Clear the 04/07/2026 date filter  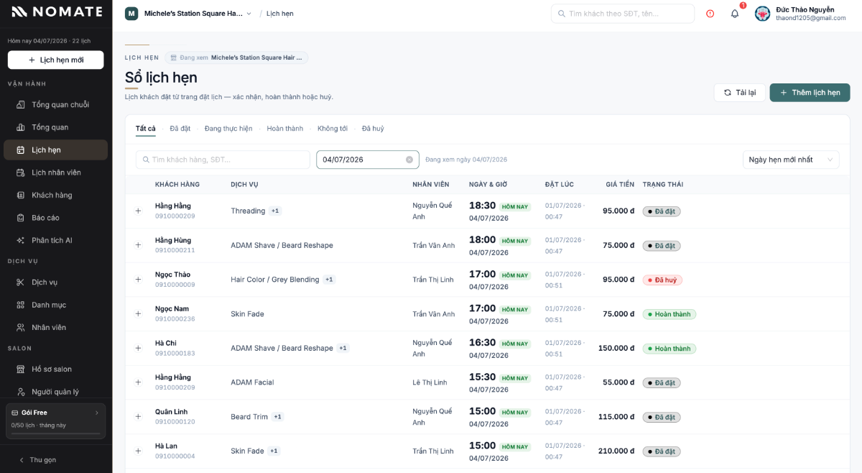tap(409, 160)
